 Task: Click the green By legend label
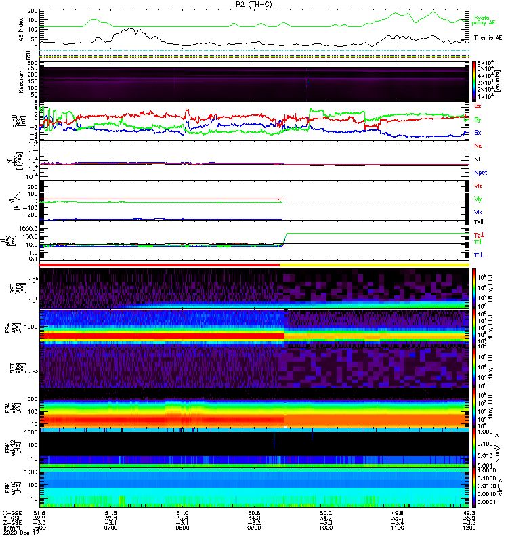pos(478,119)
